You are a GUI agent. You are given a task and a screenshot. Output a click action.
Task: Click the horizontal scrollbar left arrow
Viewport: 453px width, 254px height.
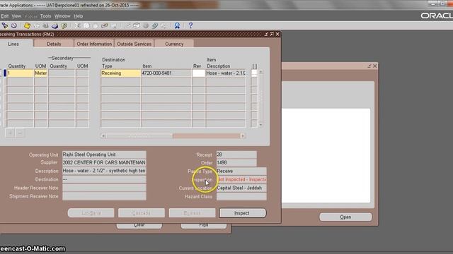coord(103,135)
